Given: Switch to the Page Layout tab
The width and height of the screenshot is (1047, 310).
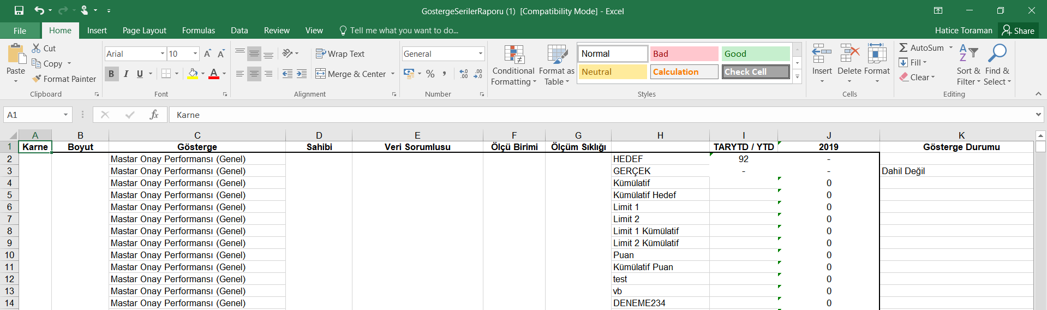Looking at the screenshot, I should point(144,31).
